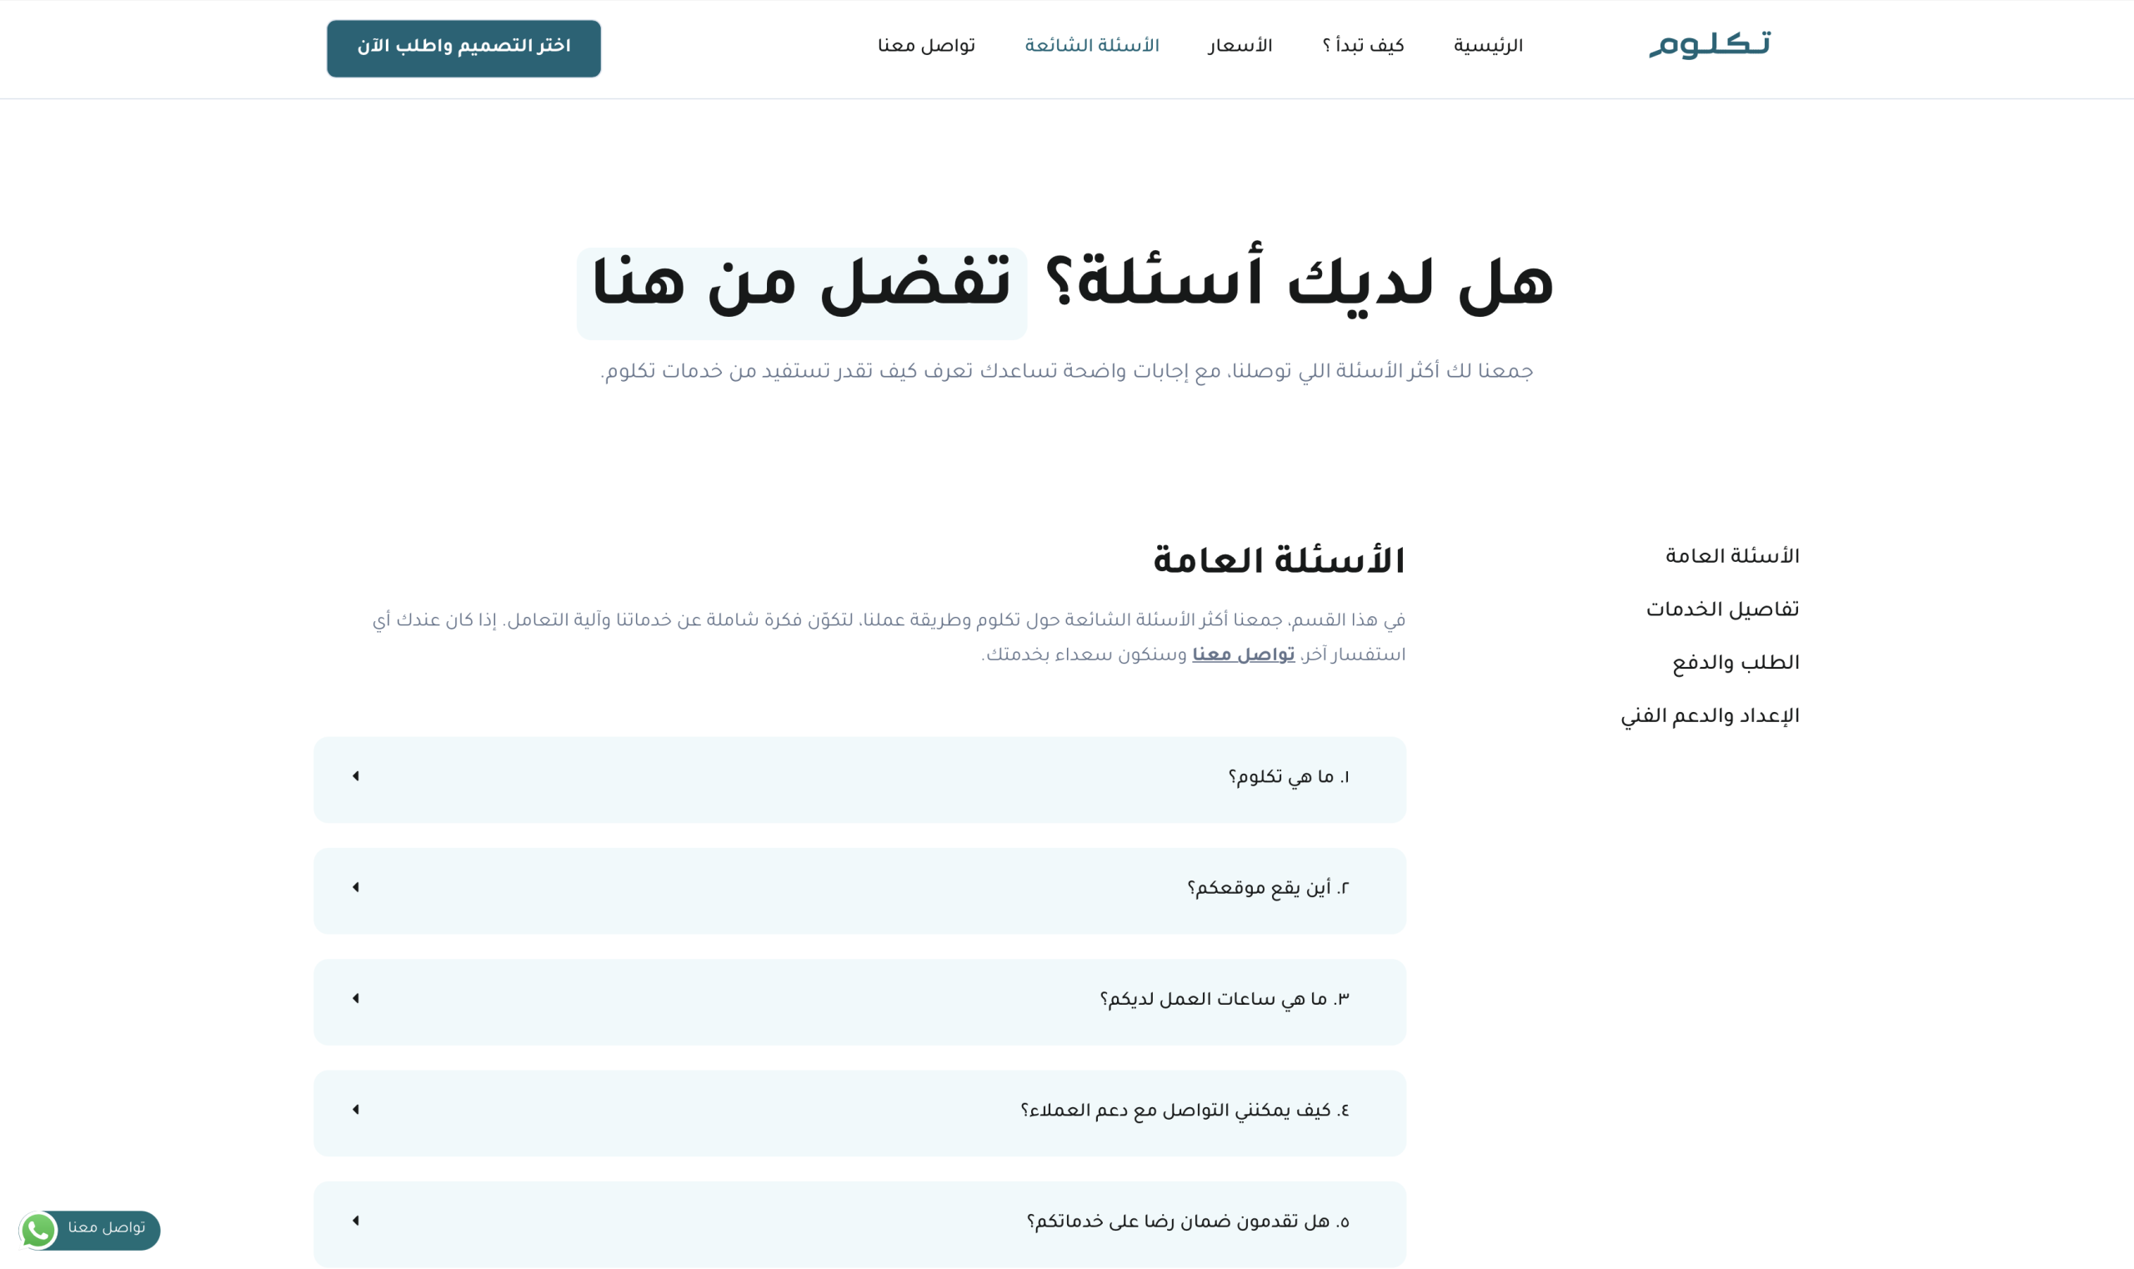The height and width of the screenshot is (1269, 2134).
Task: Follow the underlined تواصل معنا link in the paragraph
Action: [x=1243, y=655]
